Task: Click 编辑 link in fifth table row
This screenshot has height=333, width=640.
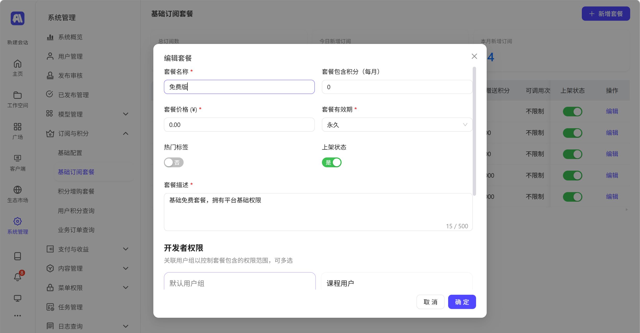Action: 612,196
